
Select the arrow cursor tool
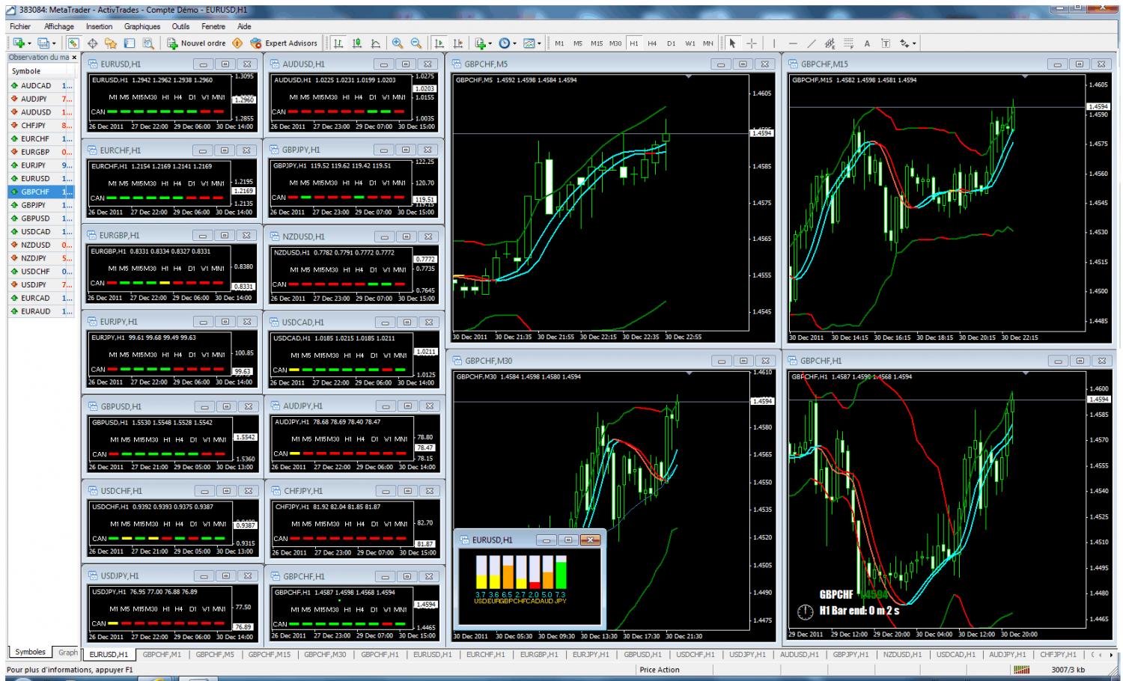[733, 43]
